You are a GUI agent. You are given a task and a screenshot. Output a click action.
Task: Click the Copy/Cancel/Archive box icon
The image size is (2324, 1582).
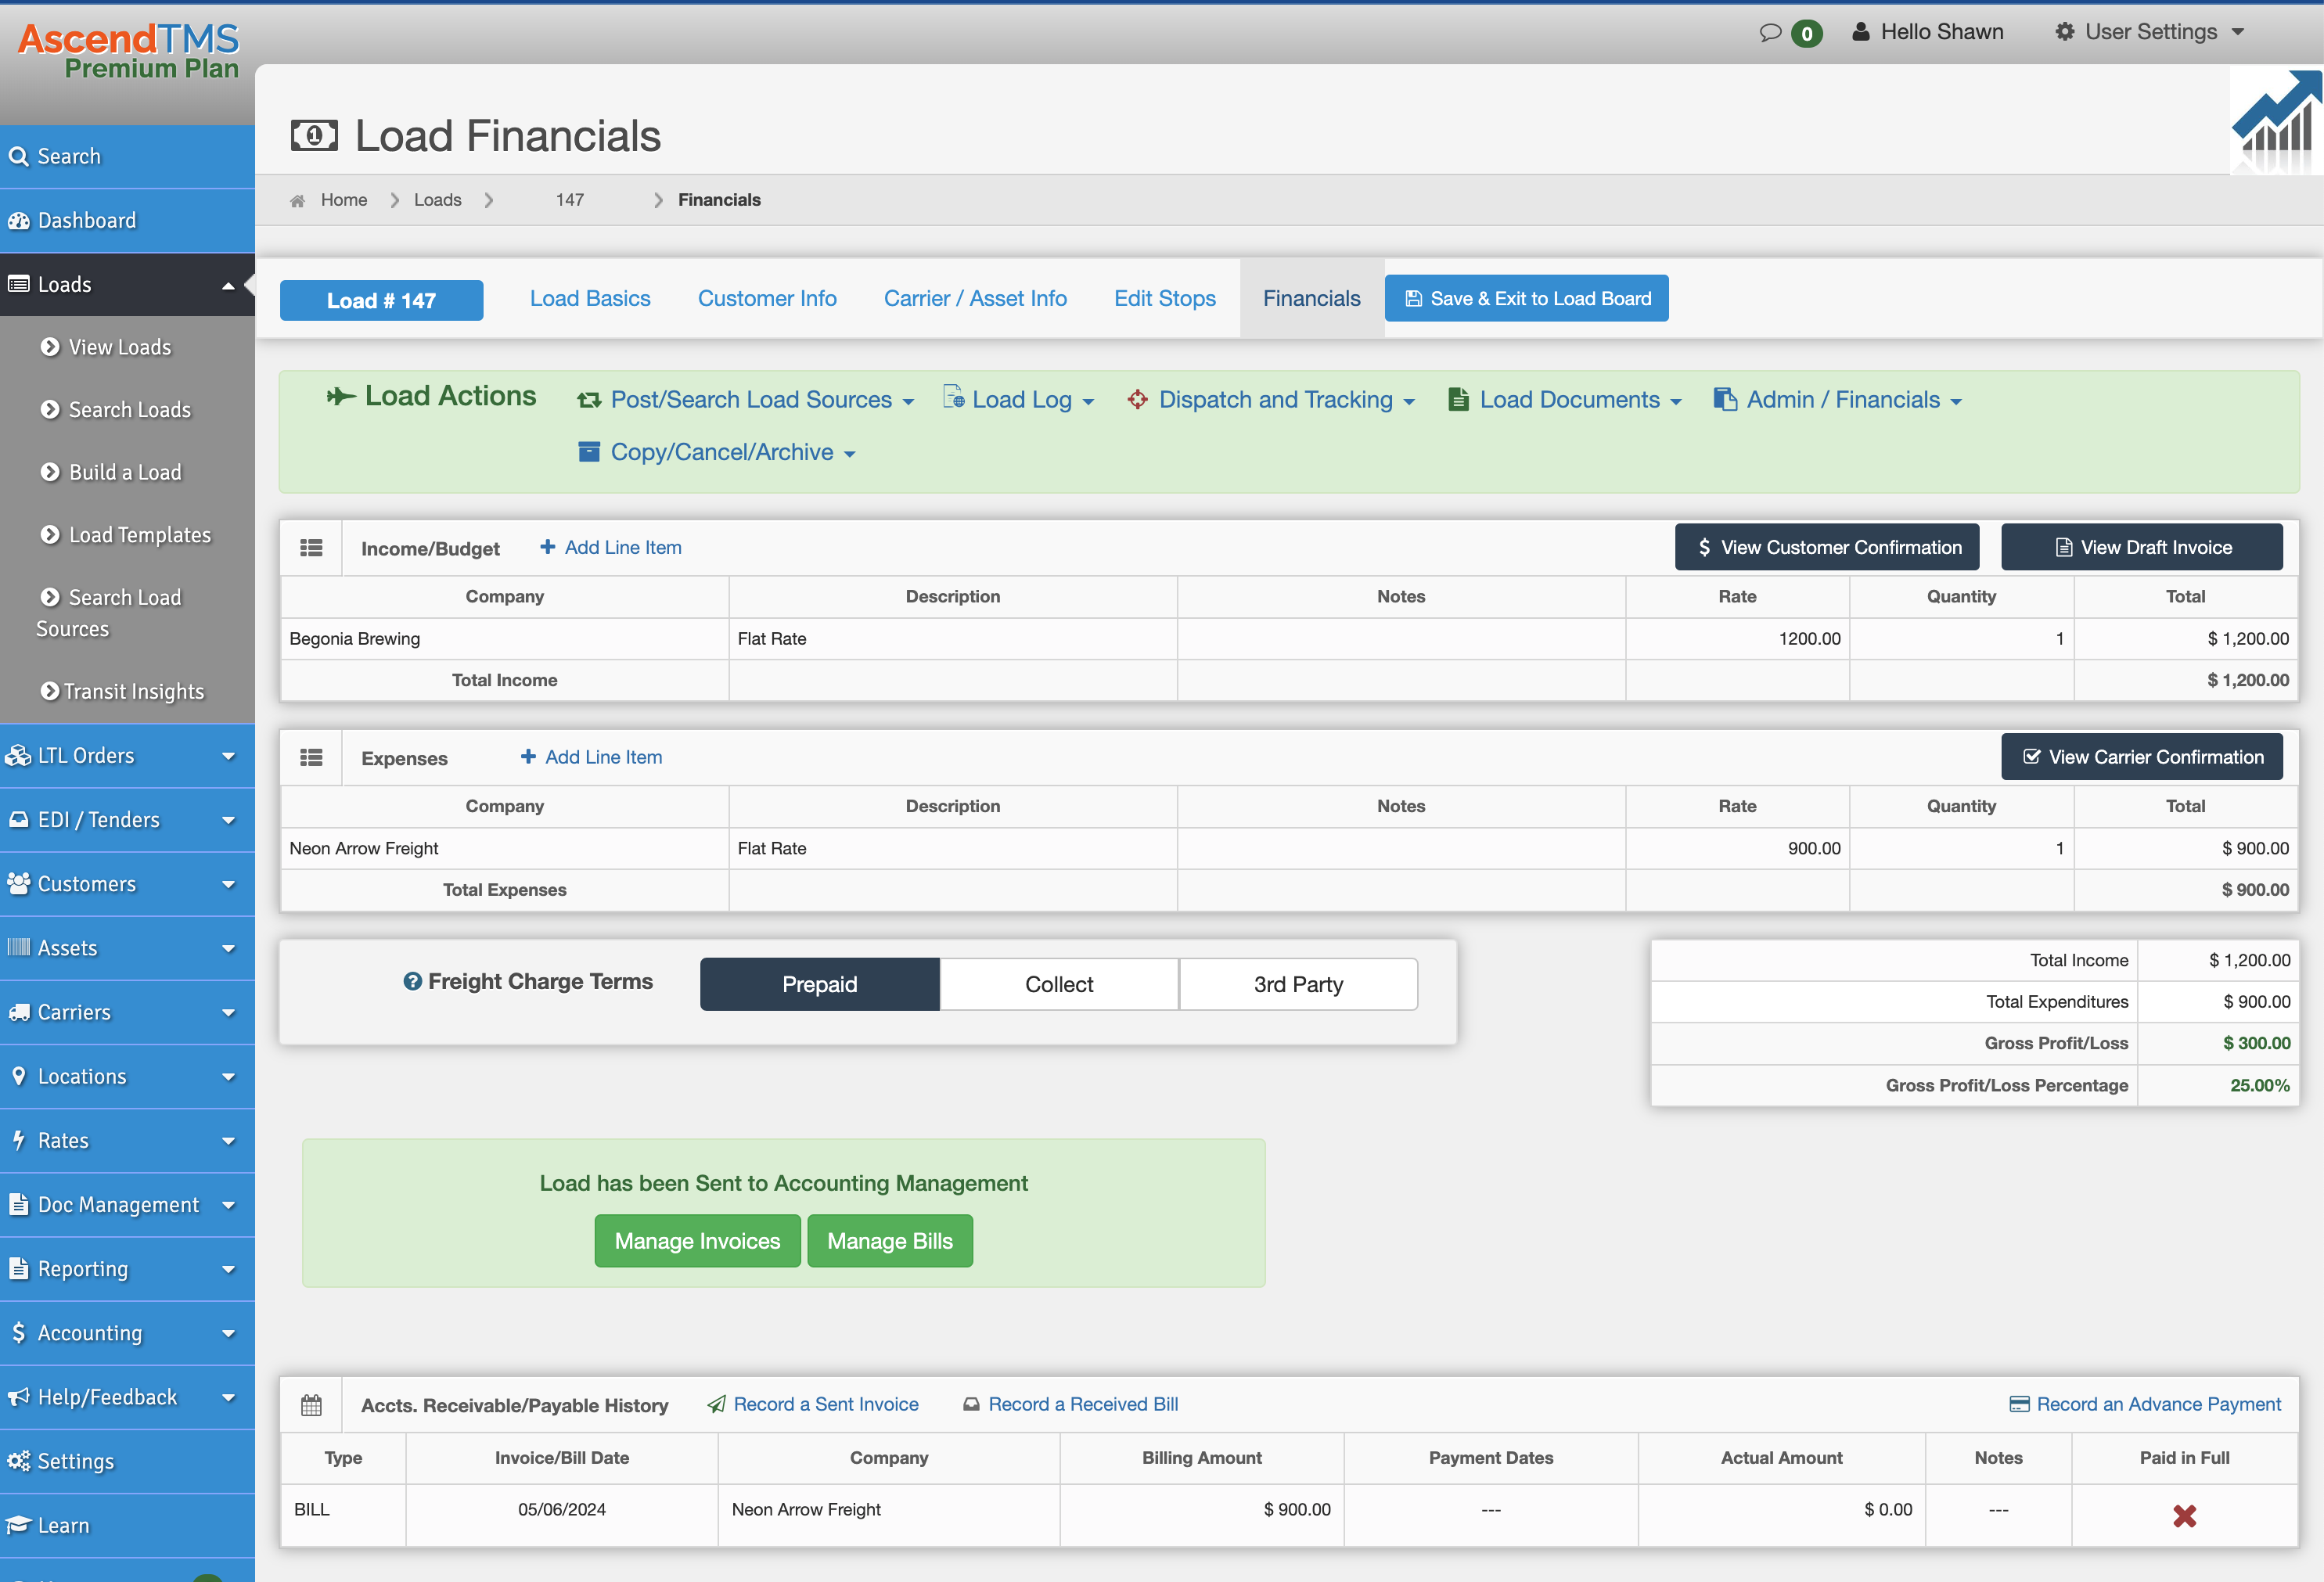coord(589,452)
